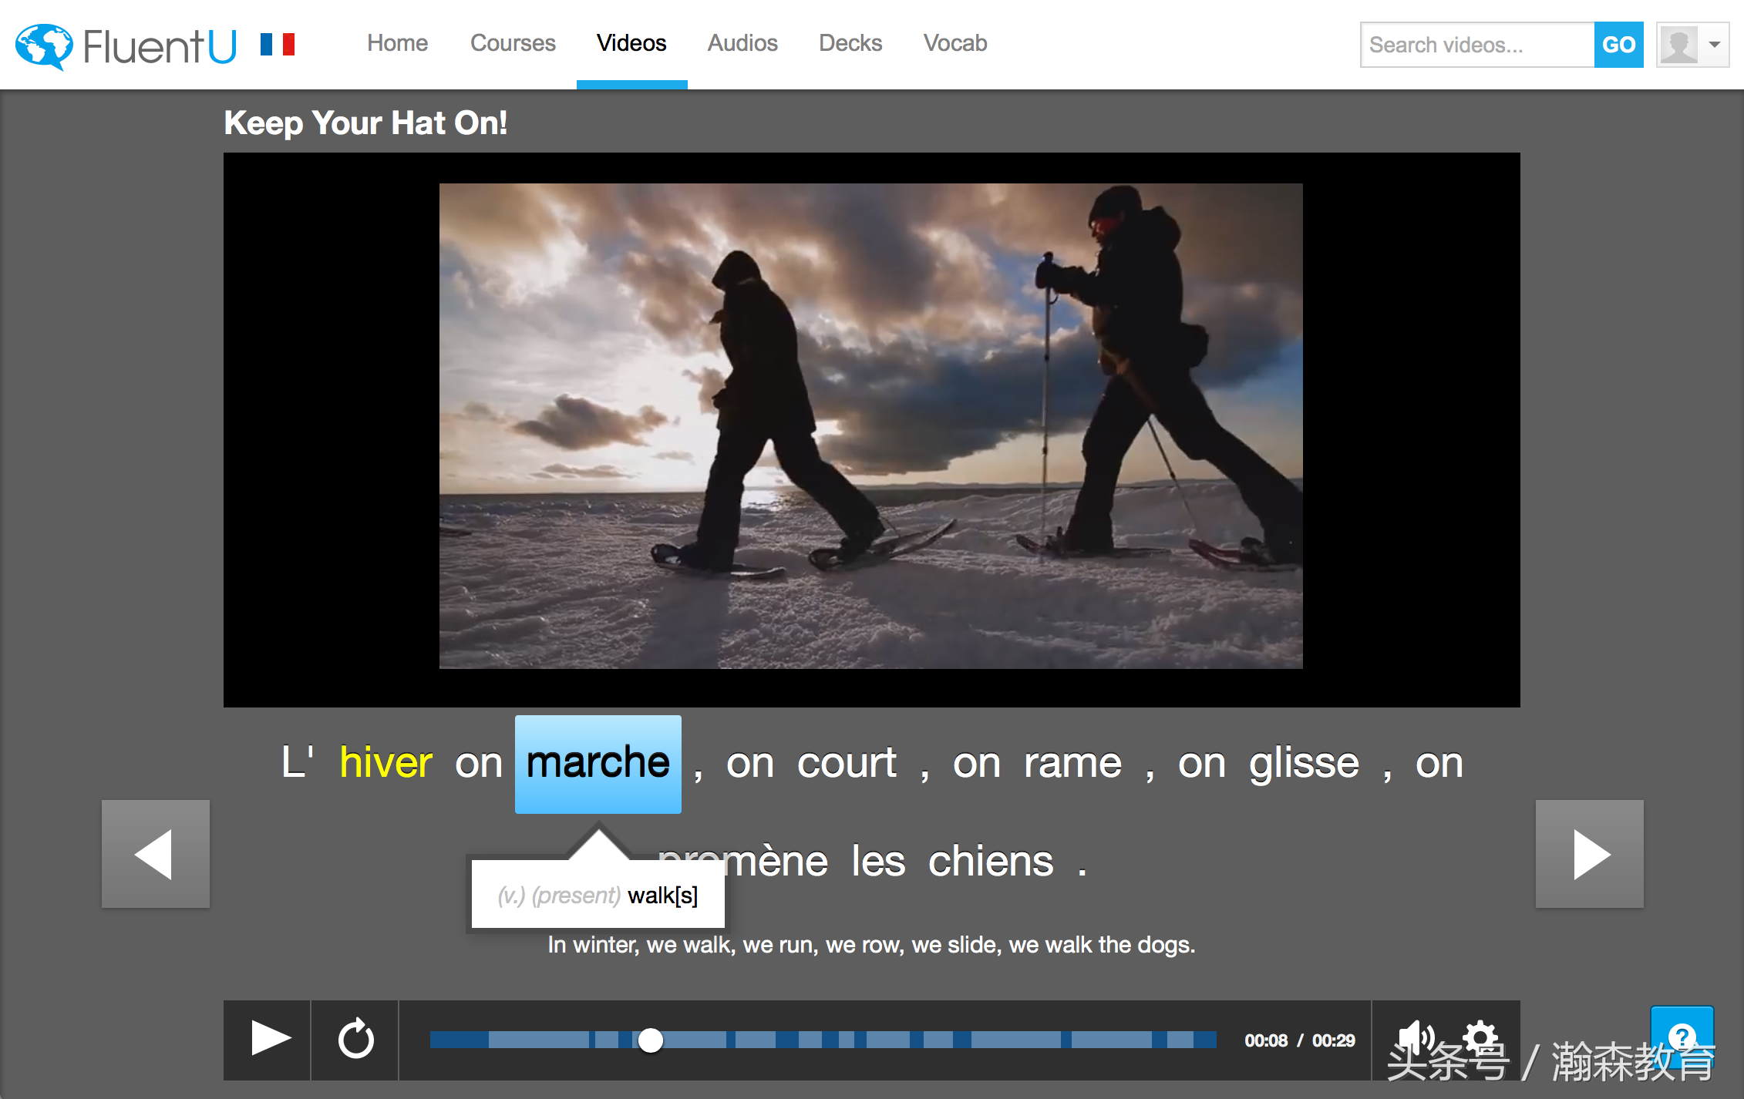Open the Courses menu item

513,43
